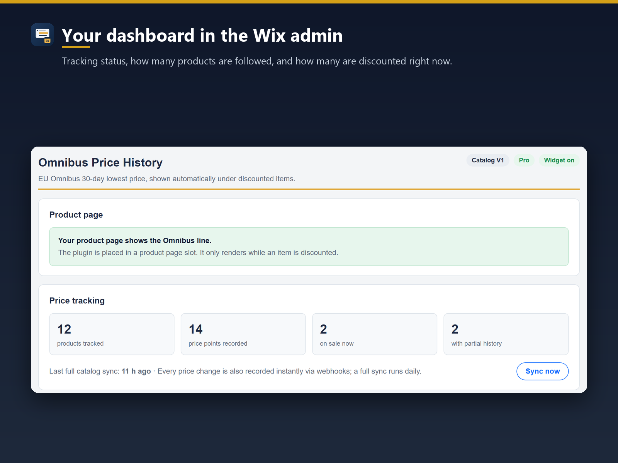
Task: Click the green Omnibus line status banner
Action: pyautogui.click(x=309, y=247)
